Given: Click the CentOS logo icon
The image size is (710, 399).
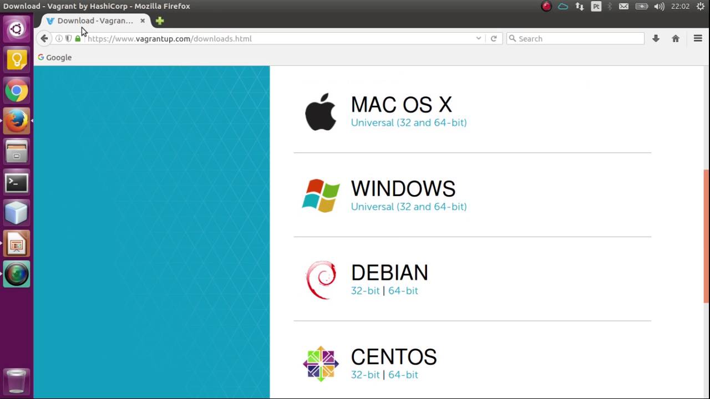Looking at the screenshot, I should (321, 364).
